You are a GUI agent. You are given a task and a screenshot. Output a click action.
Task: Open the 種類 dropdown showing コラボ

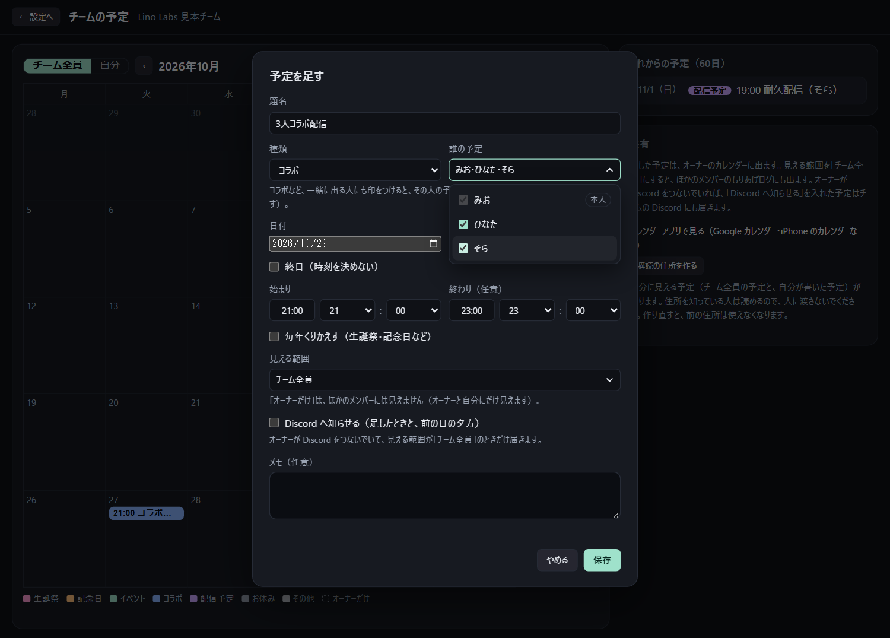(x=355, y=170)
